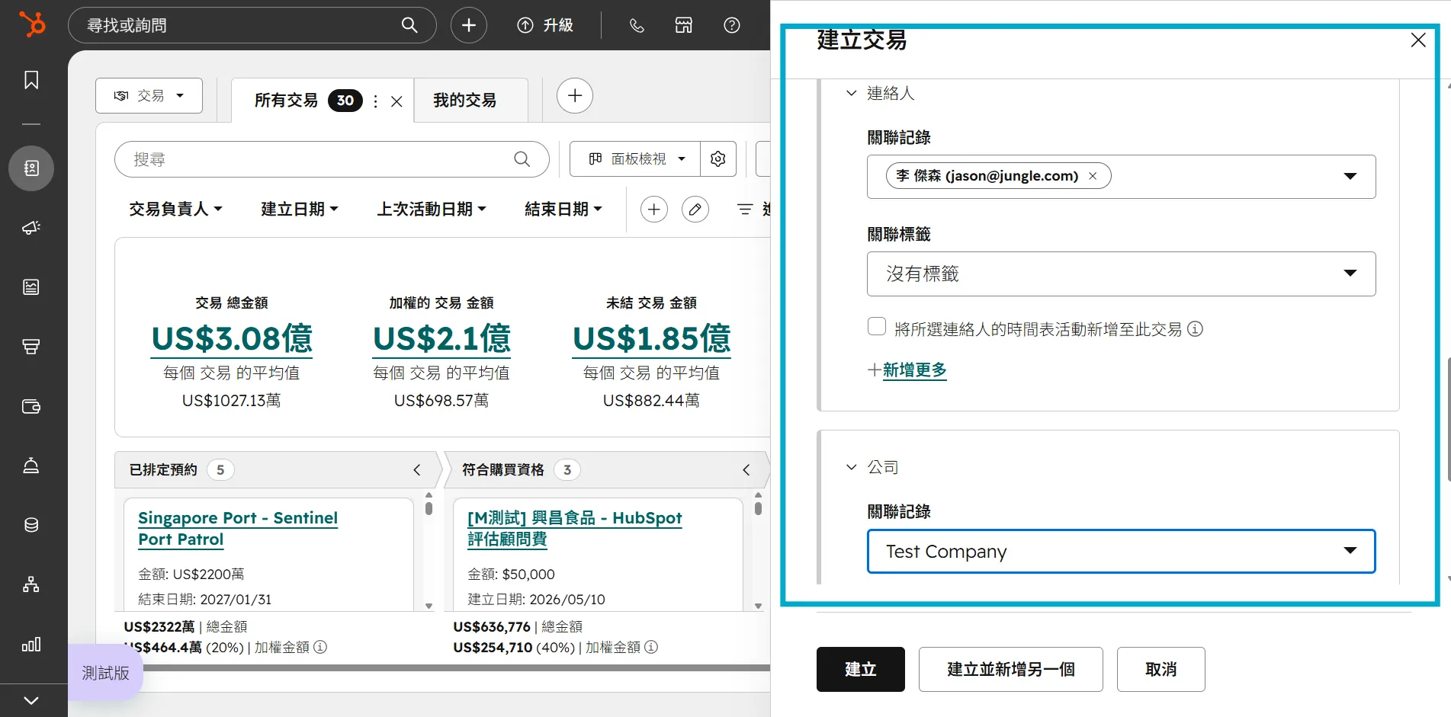Image resolution: width=1451 pixels, height=717 pixels.
Task: Open board settings gear icon
Action: pyautogui.click(x=718, y=158)
